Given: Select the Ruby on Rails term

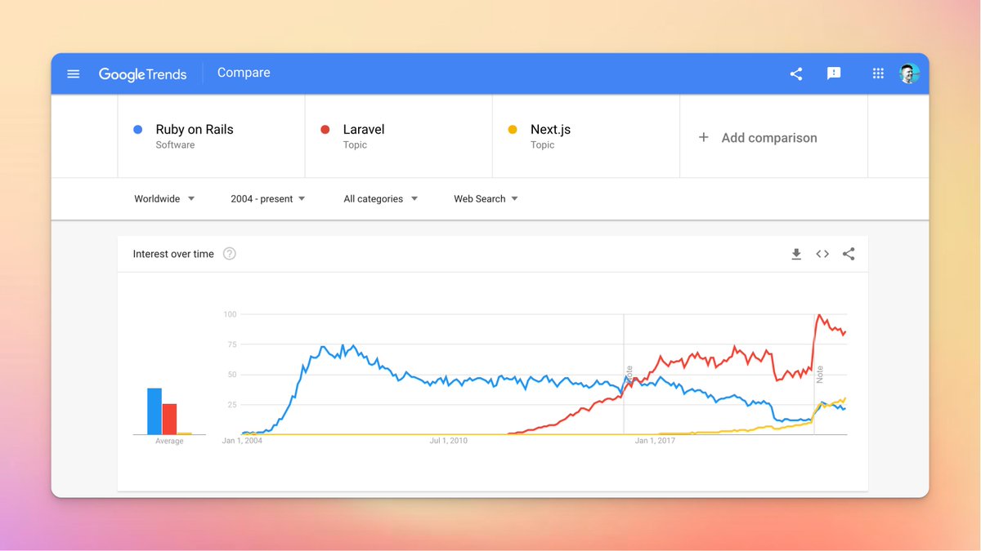Looking at the screenshot, I should click(195, 130).
